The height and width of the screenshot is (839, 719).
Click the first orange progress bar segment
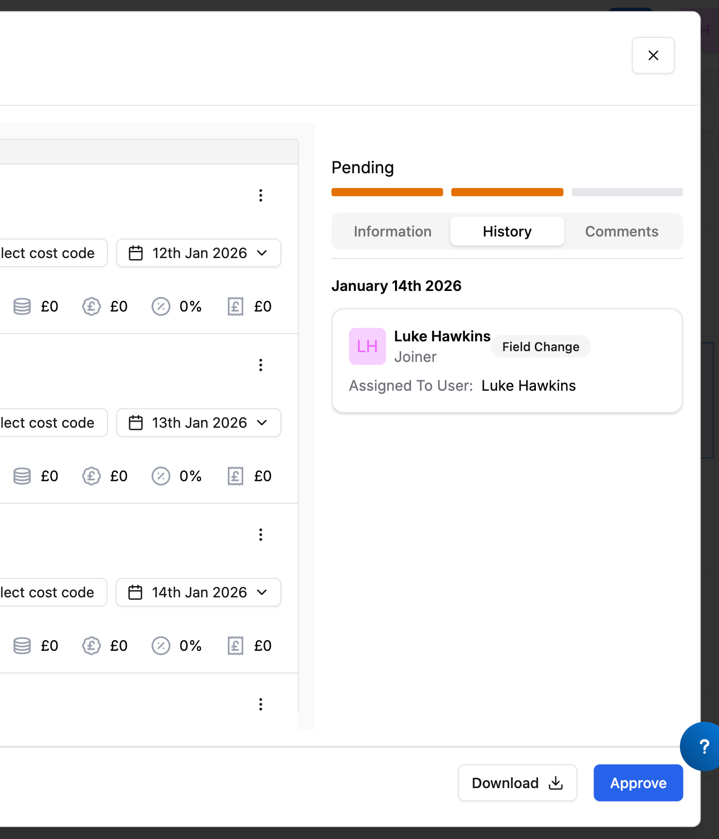387,192
